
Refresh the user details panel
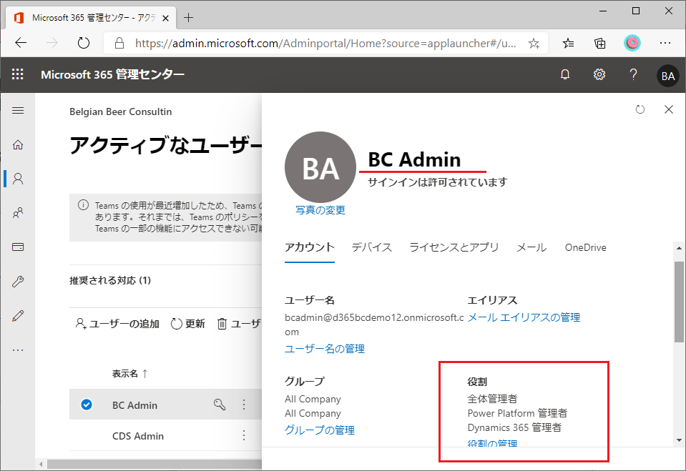pos(640,109)
